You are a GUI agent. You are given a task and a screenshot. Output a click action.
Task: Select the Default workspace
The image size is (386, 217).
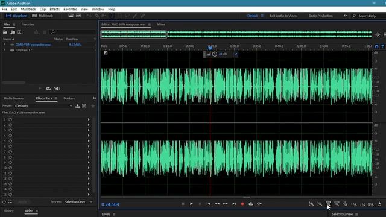coord(252,16)
